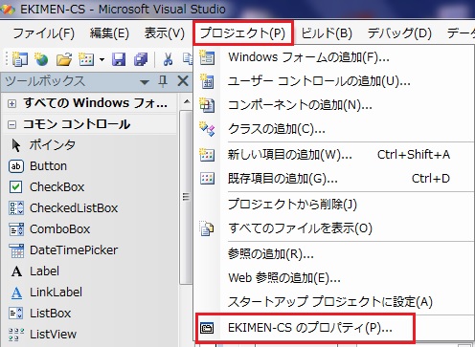Click the New Project toolbar icon

pyautogui.click(x=20, y=59)
